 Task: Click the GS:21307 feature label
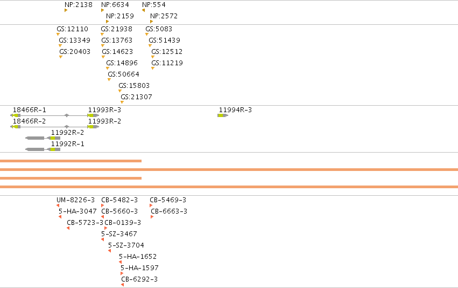tap(136, 97)
